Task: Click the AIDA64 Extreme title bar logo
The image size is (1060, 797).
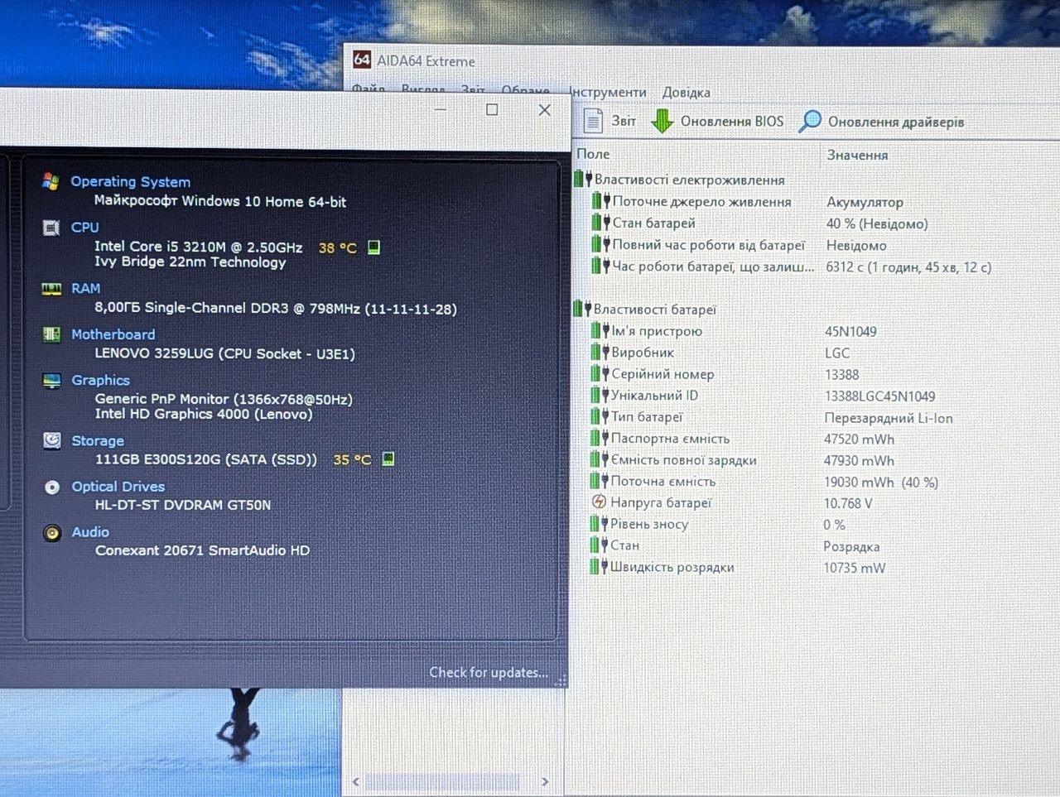Action: 362,60
